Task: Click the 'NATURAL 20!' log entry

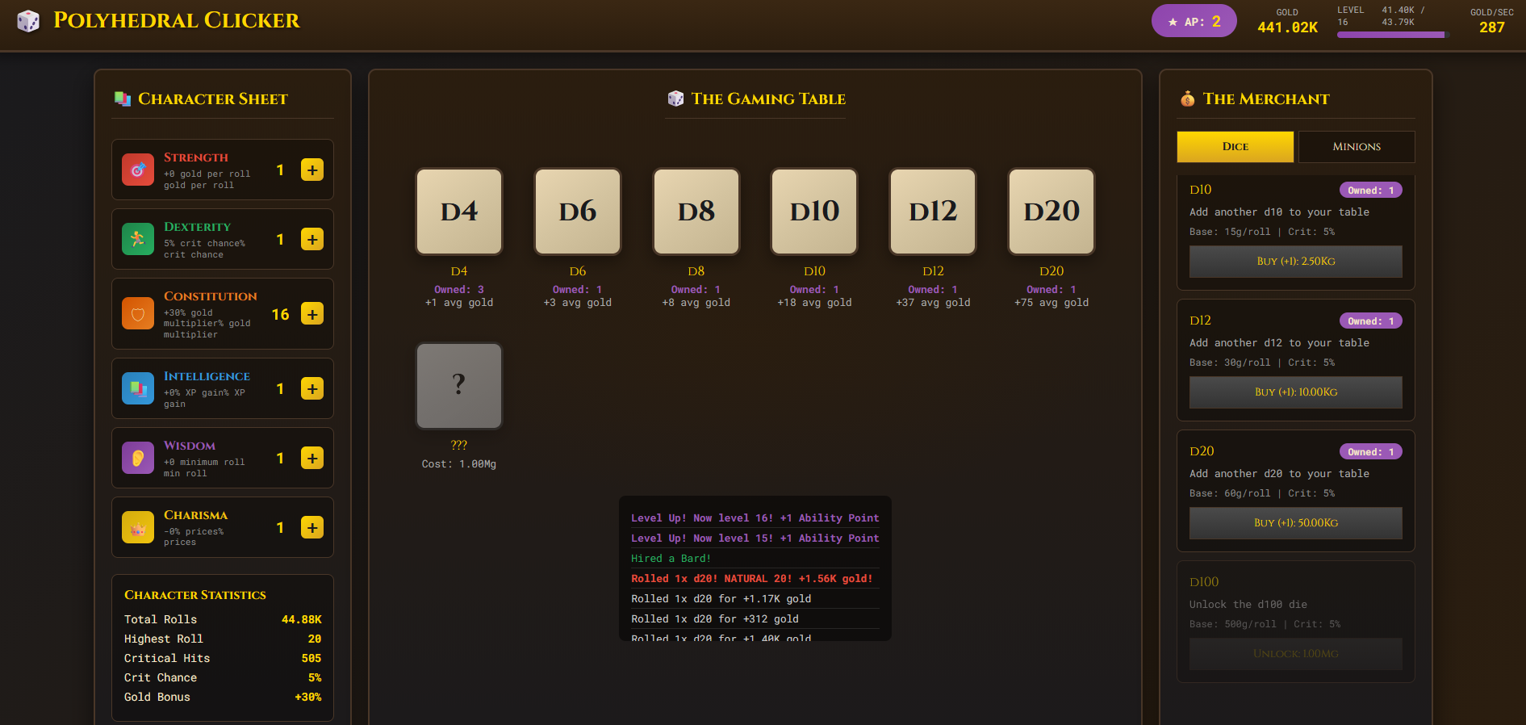Action: click(x=755, y=579)
